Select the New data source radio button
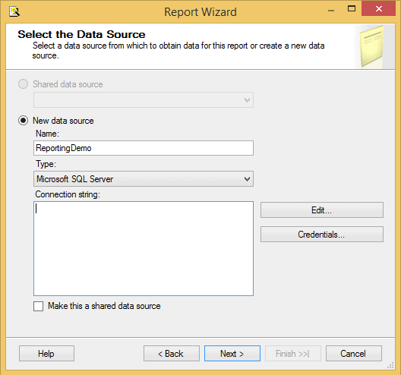401x375 pixels. [x=24, y=121]
